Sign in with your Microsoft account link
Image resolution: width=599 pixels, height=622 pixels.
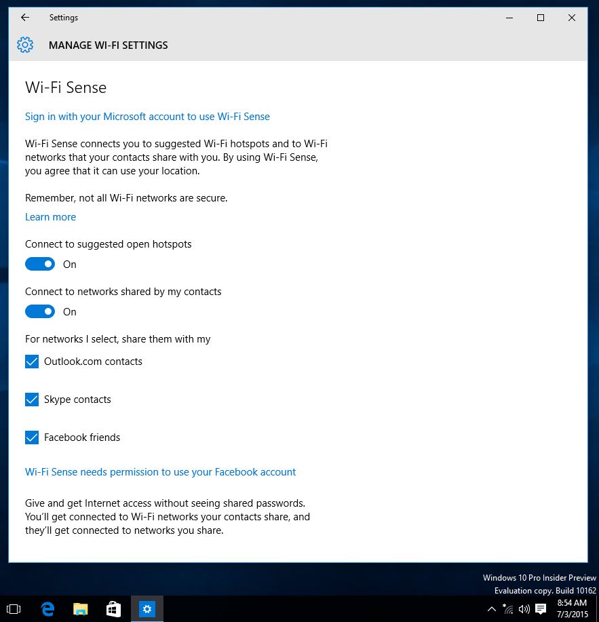pos(147,117)
